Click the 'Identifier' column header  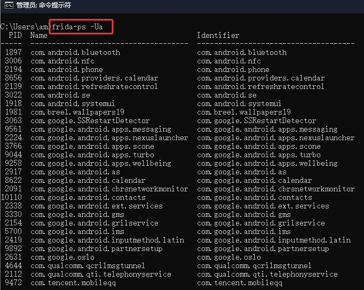click(218, 35)
